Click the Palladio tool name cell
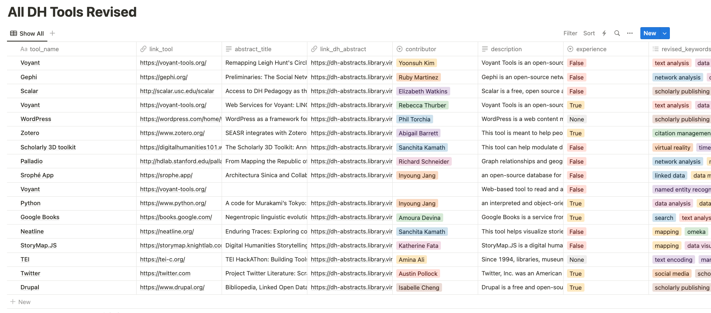 click(31, 161)
